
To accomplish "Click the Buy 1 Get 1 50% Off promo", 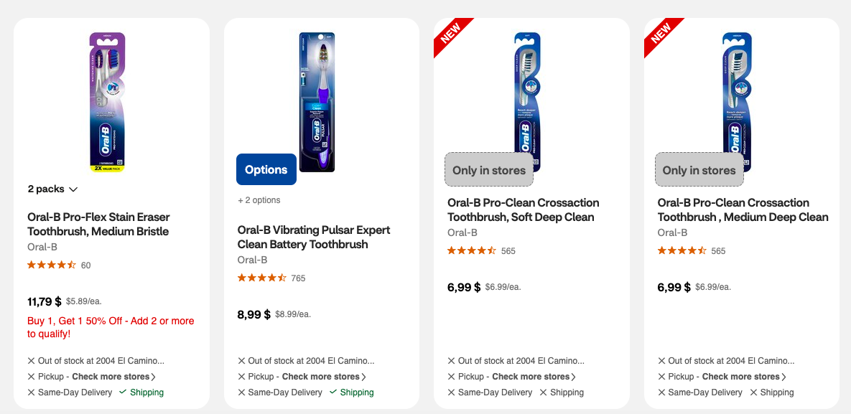I will [111, 327].
